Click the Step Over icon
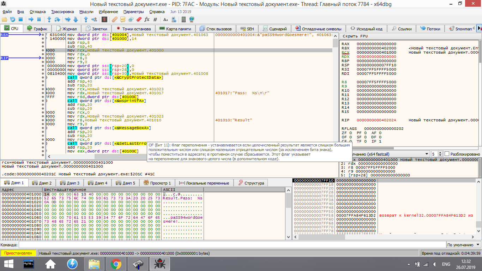Screen dimensions: 482x271 click(57, 19)
